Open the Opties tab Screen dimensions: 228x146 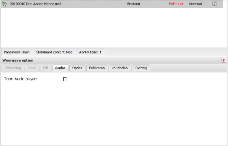(x=77, y=68)
